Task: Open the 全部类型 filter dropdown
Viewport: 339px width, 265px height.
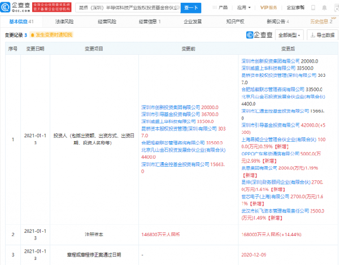Action: coord(289,35)
